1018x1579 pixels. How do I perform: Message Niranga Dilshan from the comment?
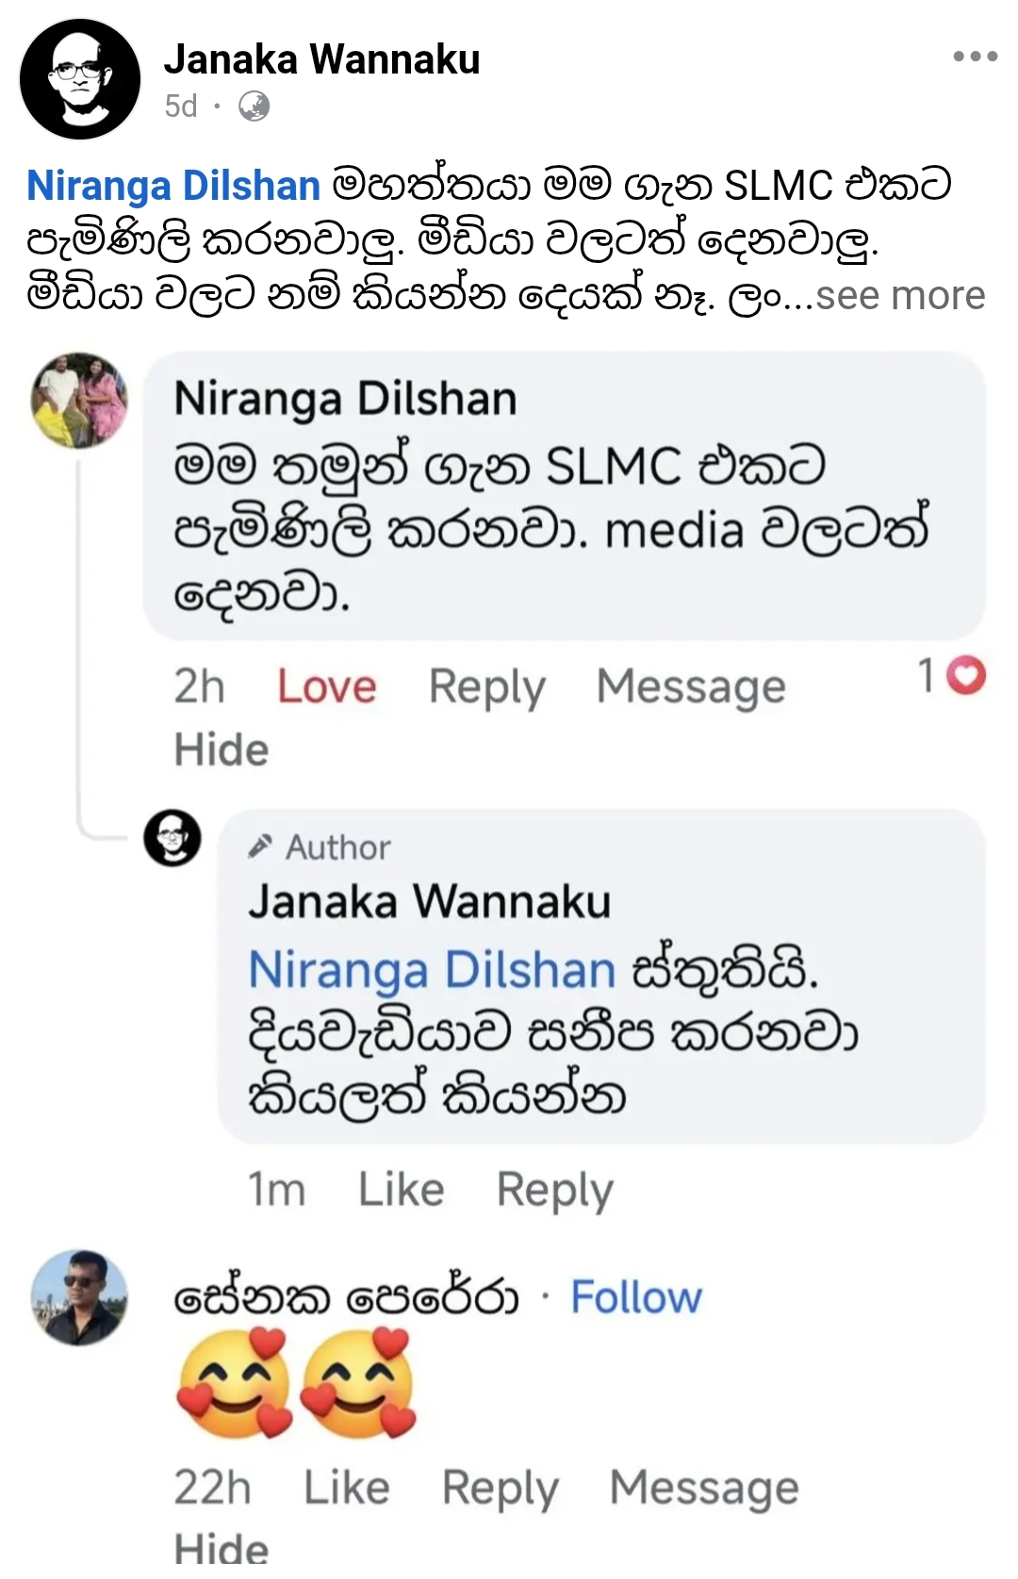coord(691,687)
